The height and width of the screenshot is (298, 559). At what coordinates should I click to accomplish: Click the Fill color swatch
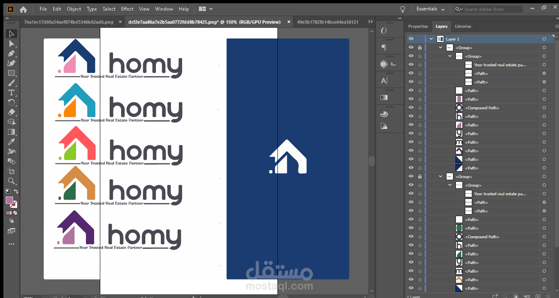(x=9, y=200)
